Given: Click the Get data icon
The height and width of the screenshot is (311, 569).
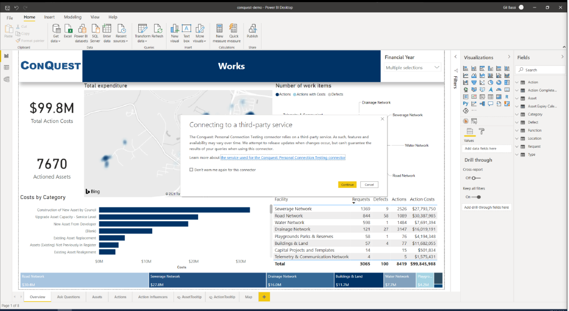Looking at the screenshot, I should (56, 29).
